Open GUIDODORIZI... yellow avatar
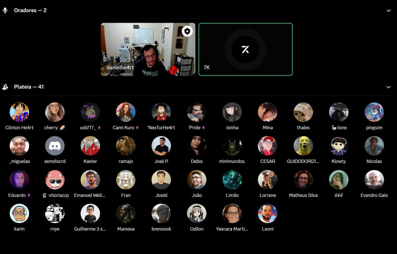Screen dimensions: 397x254 (303, 146)
